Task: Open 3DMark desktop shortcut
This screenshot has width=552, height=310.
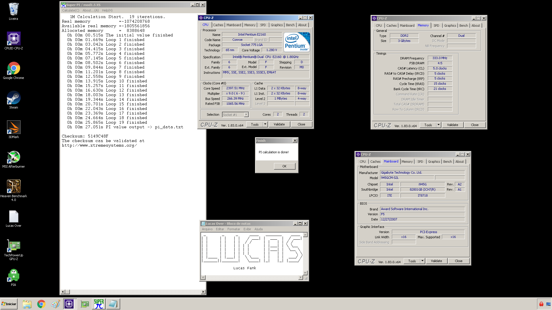Action: [x=14, y=129]
